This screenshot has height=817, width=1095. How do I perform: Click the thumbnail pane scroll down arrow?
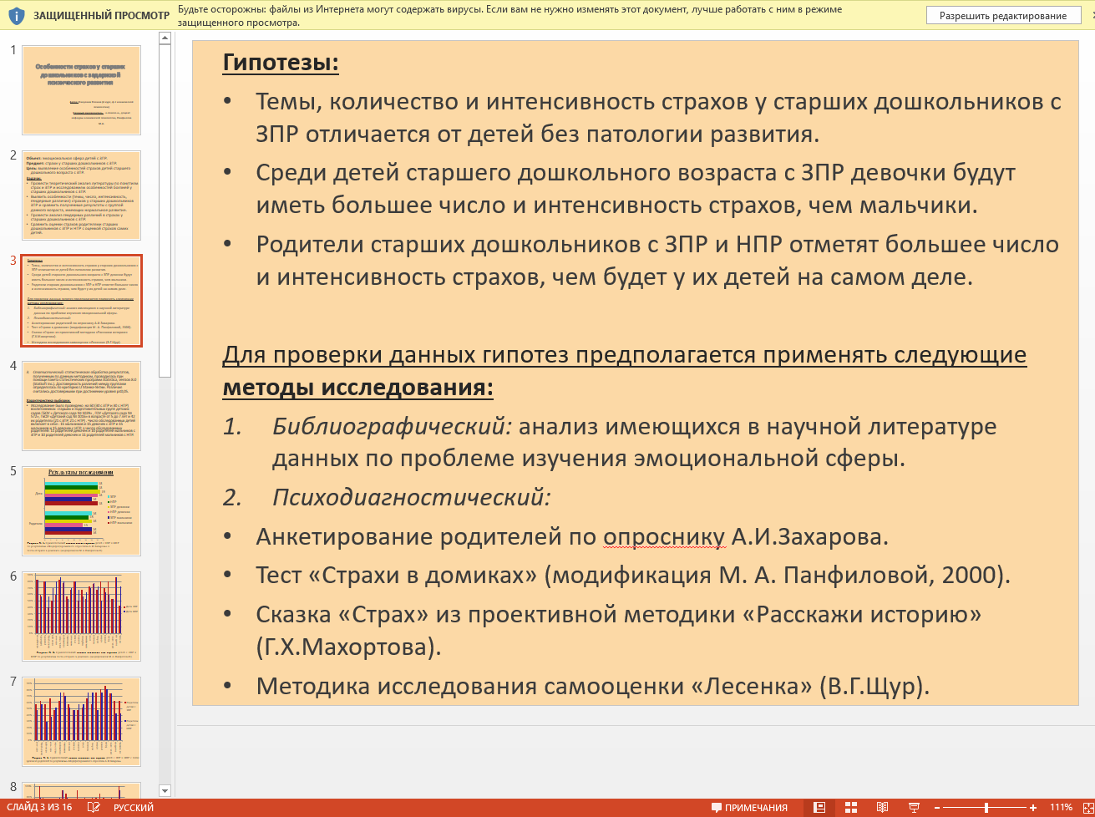[x=165, y=790]
